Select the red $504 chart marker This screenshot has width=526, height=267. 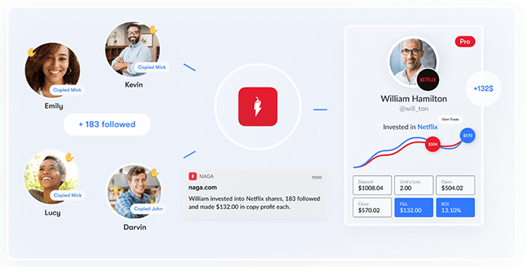pos(433,145)
